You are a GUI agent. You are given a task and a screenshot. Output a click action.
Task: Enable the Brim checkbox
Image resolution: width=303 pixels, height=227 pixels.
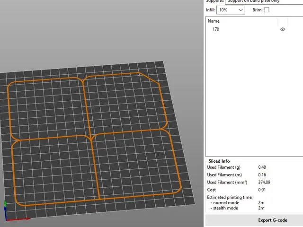click(x=267, y=9)
